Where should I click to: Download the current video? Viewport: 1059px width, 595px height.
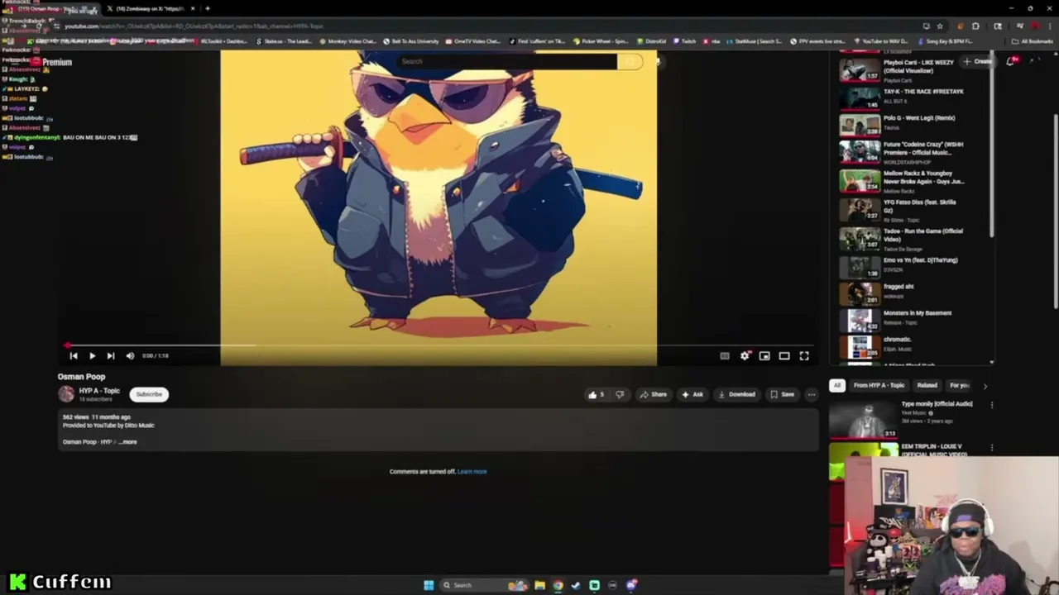click(x=736, y=394)
